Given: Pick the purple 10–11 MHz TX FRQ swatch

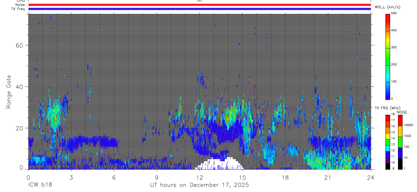Looking at the screenshot, I should [x=387, y=159].
